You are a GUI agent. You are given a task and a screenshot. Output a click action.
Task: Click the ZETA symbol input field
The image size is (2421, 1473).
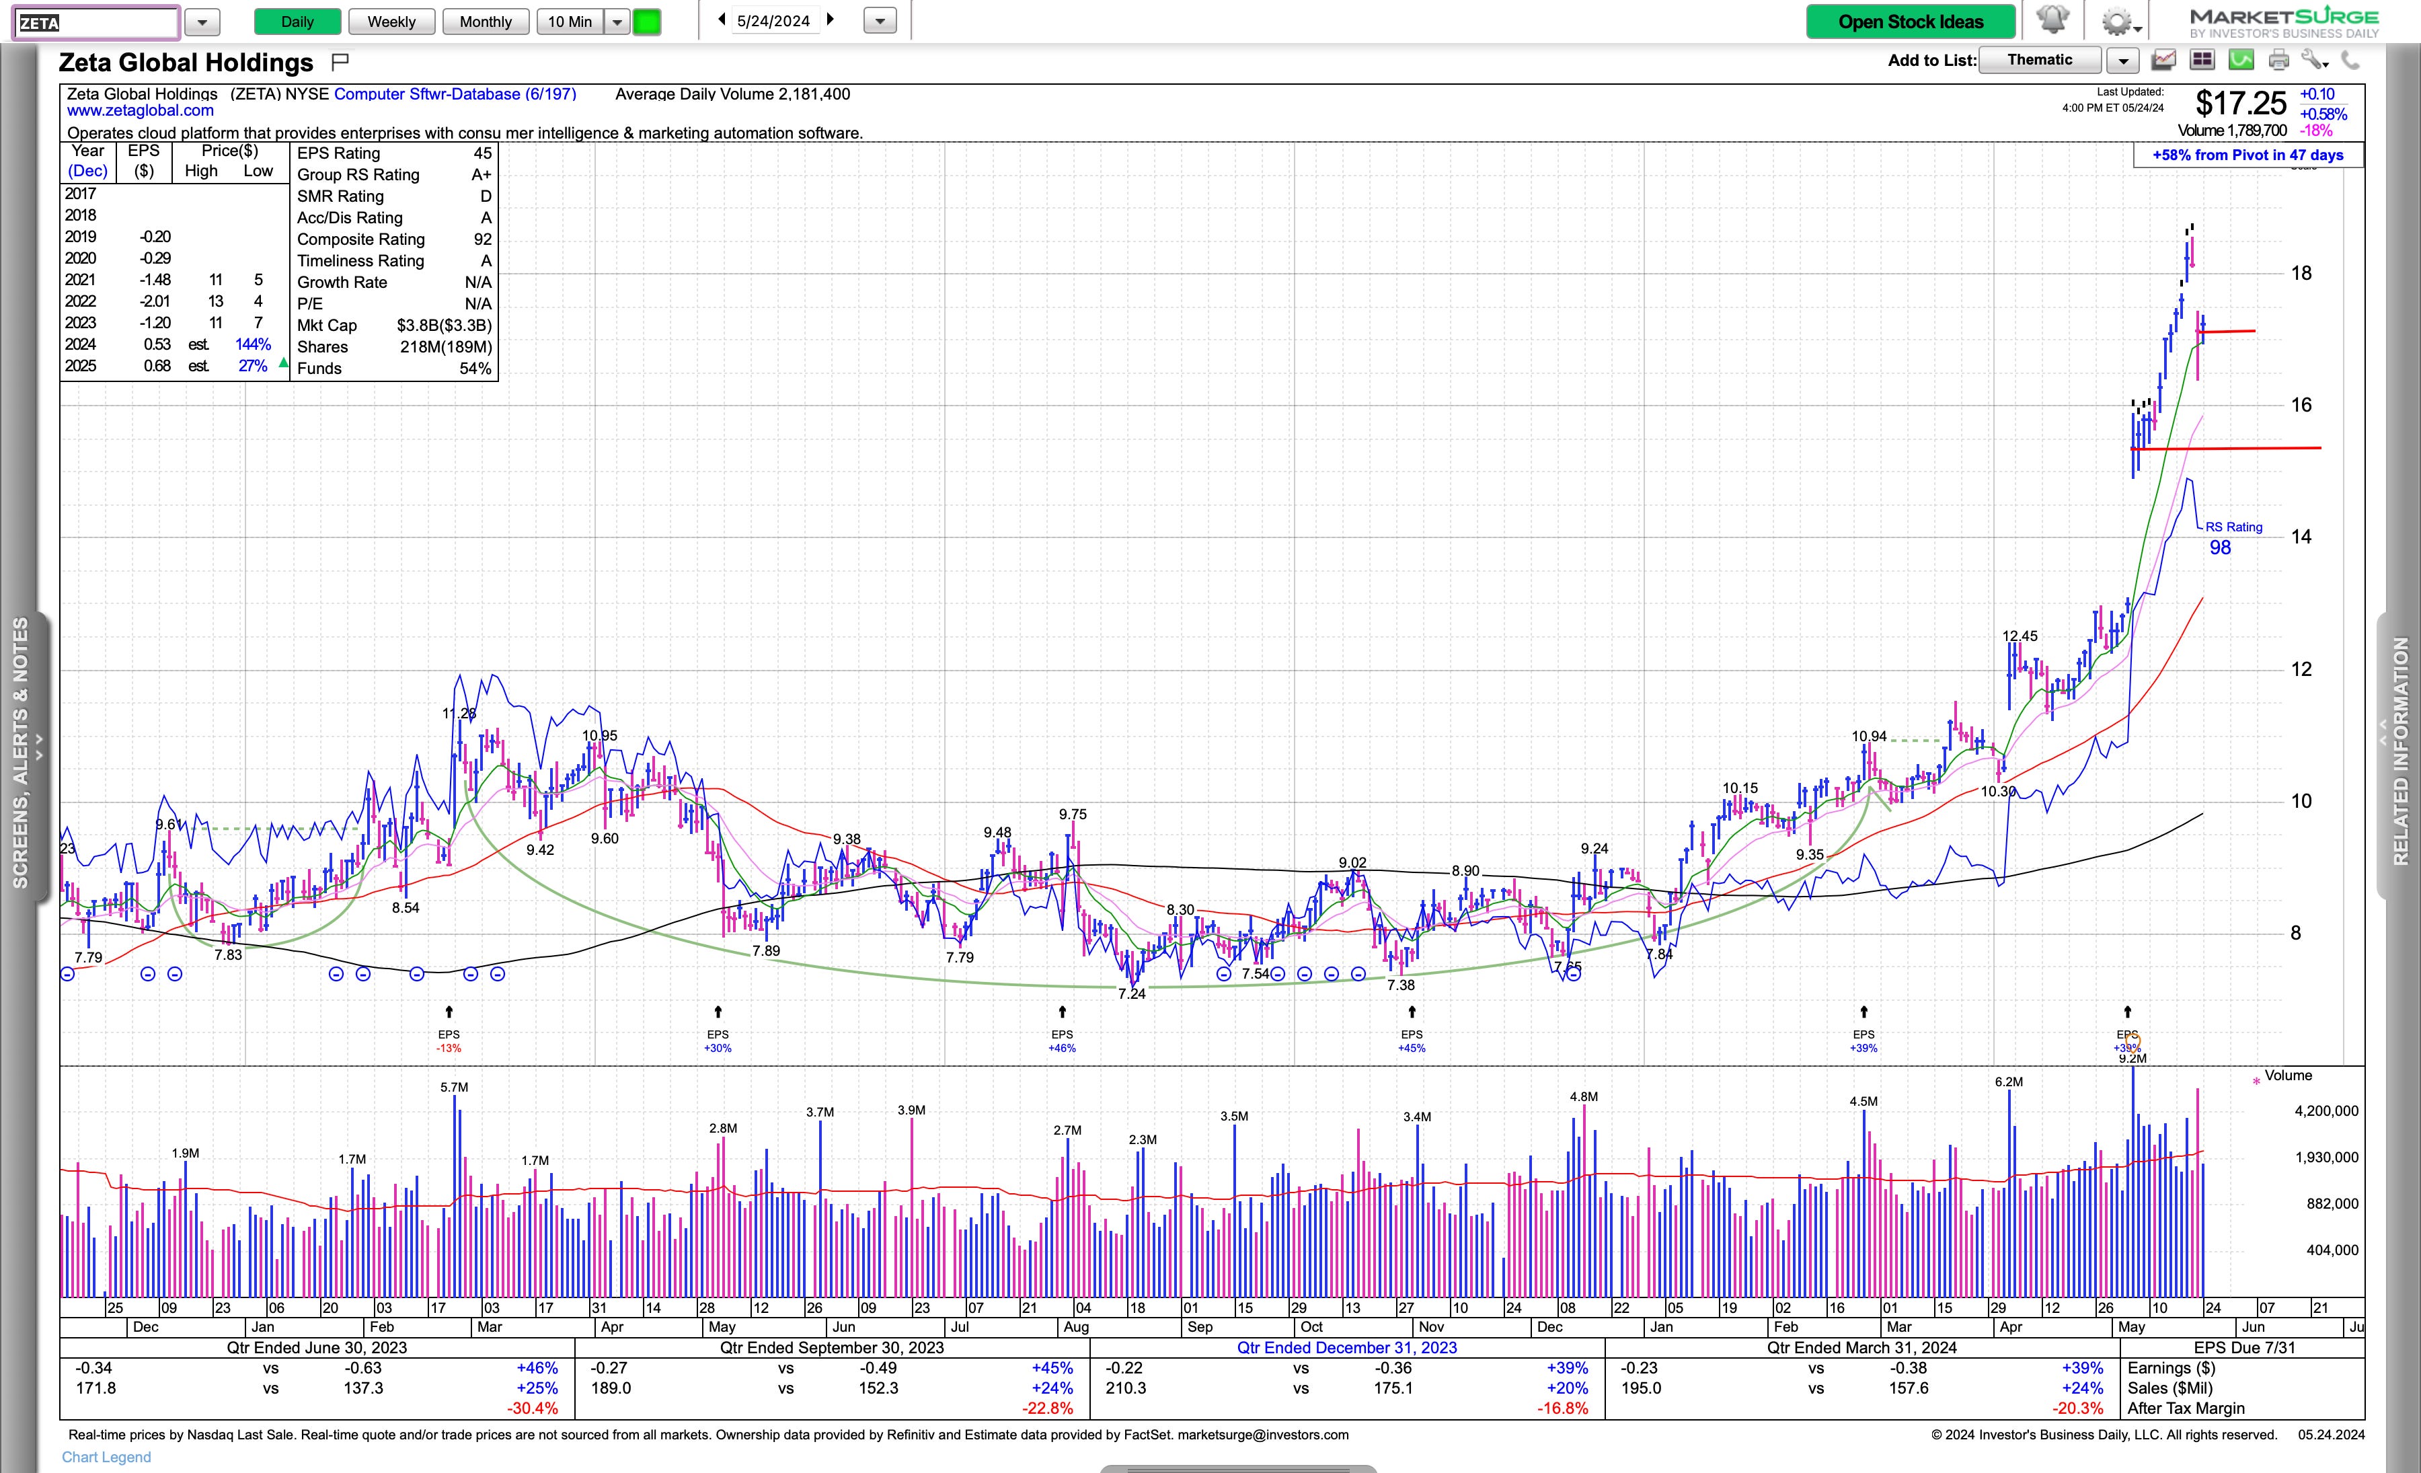(96, 22)
